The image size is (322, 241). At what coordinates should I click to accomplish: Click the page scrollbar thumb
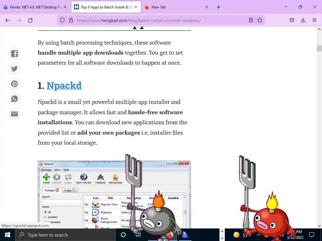pyautogui.click(x=319, y=48)
